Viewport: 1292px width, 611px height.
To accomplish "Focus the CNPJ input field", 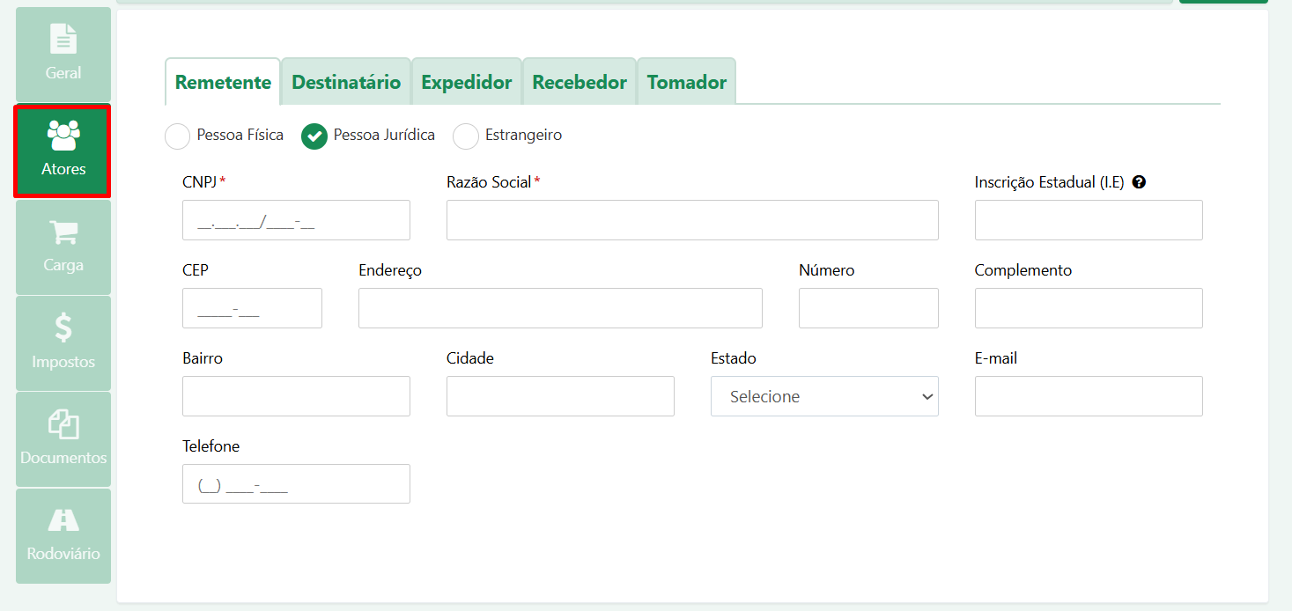I will (296, 220).
